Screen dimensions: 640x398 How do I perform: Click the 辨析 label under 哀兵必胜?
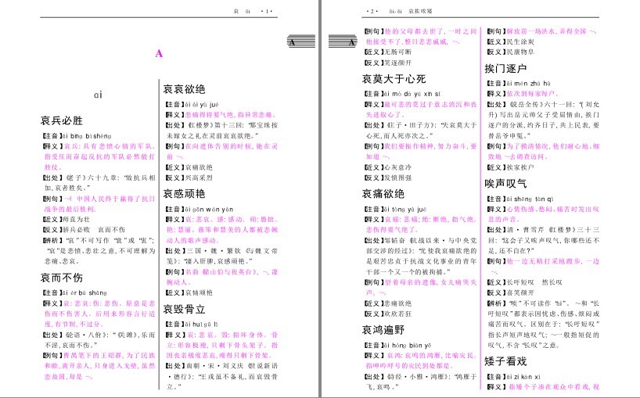point(51,240)
